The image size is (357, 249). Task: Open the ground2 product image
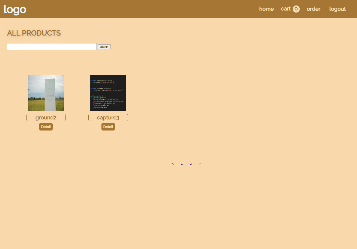coord(46,93)
